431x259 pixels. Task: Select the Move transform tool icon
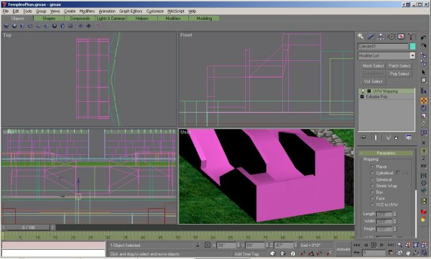pos(424,100)
